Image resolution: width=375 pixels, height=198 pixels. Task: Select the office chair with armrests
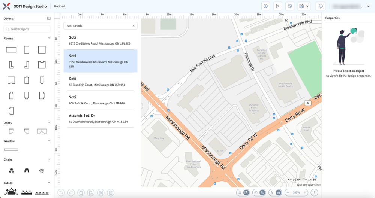(x=11, y=171)
